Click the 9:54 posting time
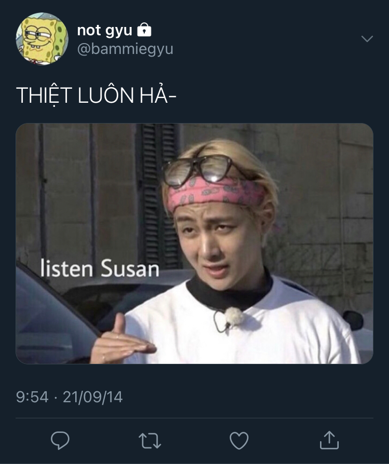This screenshot has height=464, width=389. point(32,397)
